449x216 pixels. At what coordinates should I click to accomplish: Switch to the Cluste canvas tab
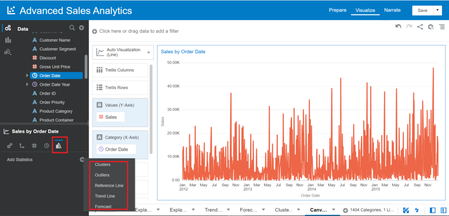[284, 210]
